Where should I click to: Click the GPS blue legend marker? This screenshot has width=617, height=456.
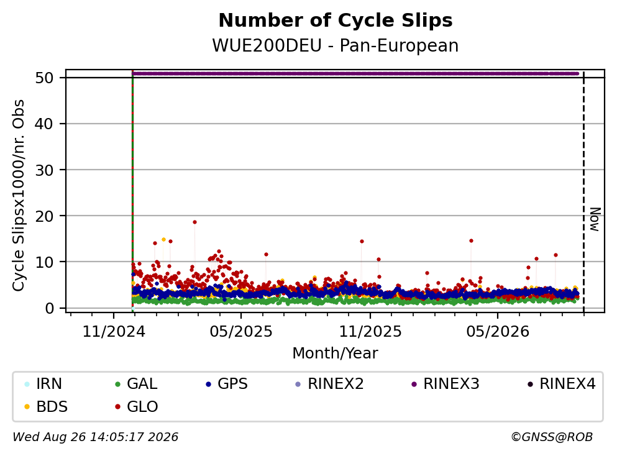pos(208,384)
